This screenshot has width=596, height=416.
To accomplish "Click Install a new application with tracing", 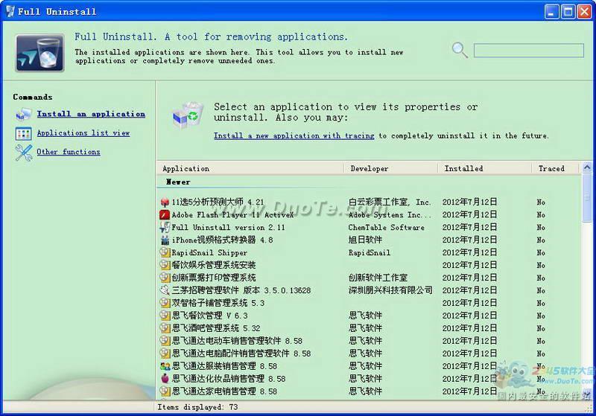I will 294,136.
